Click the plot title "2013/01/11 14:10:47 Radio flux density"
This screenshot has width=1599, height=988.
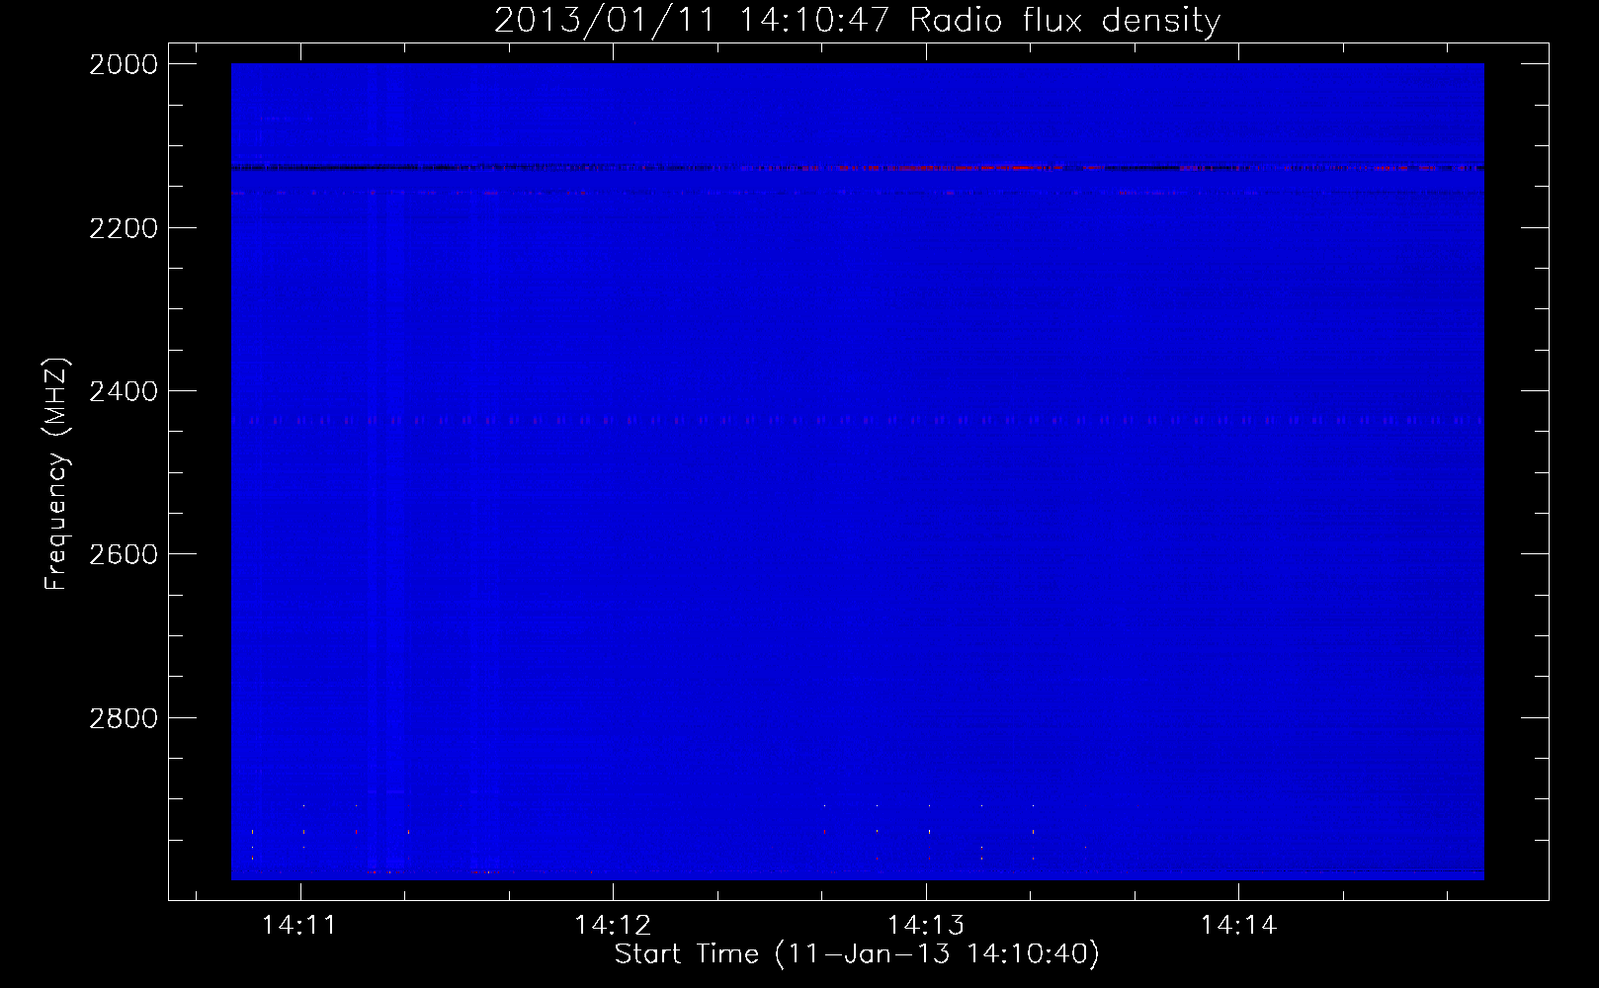[857, 21]
